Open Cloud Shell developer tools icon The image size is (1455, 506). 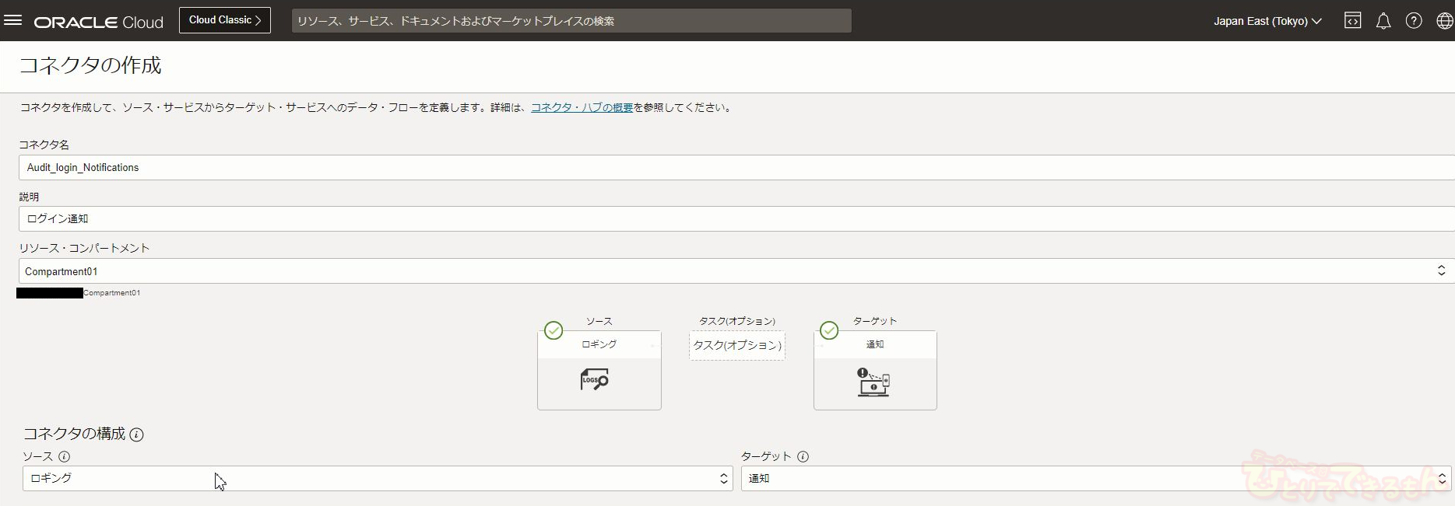[x=1353, y=21]
